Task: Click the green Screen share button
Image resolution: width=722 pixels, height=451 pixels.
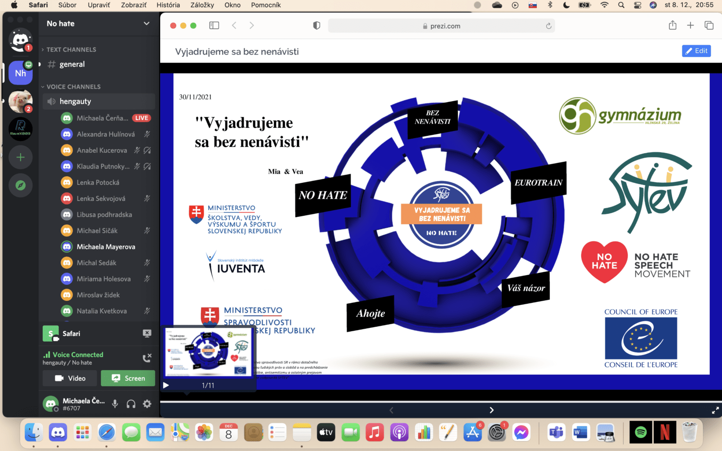Action: [x=128, y=378]
